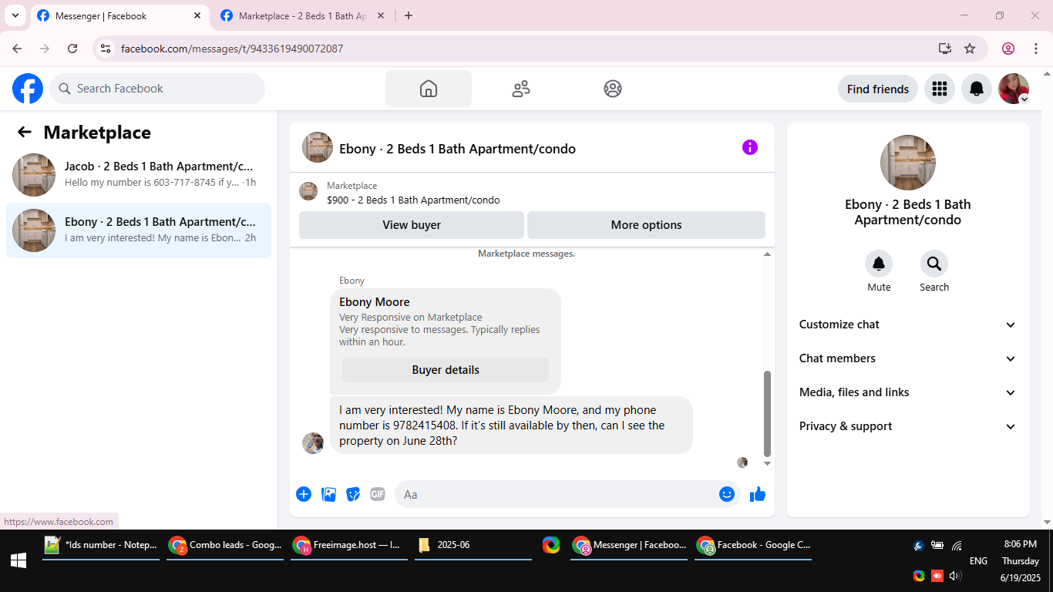This screenshot has height=592, width=1053.
Task: Click install app icon in address bar
Action: [x=945, y=49]
